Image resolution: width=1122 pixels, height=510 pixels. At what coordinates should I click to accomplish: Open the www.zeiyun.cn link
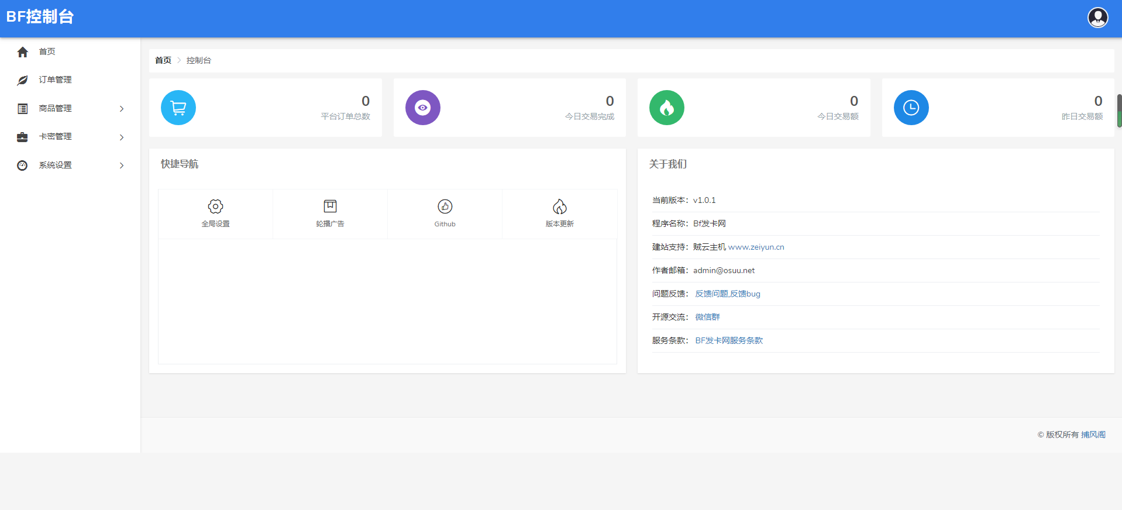[756, 247]
